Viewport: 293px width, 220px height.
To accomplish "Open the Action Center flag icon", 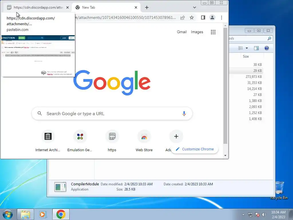I will [x=257, y=215].
